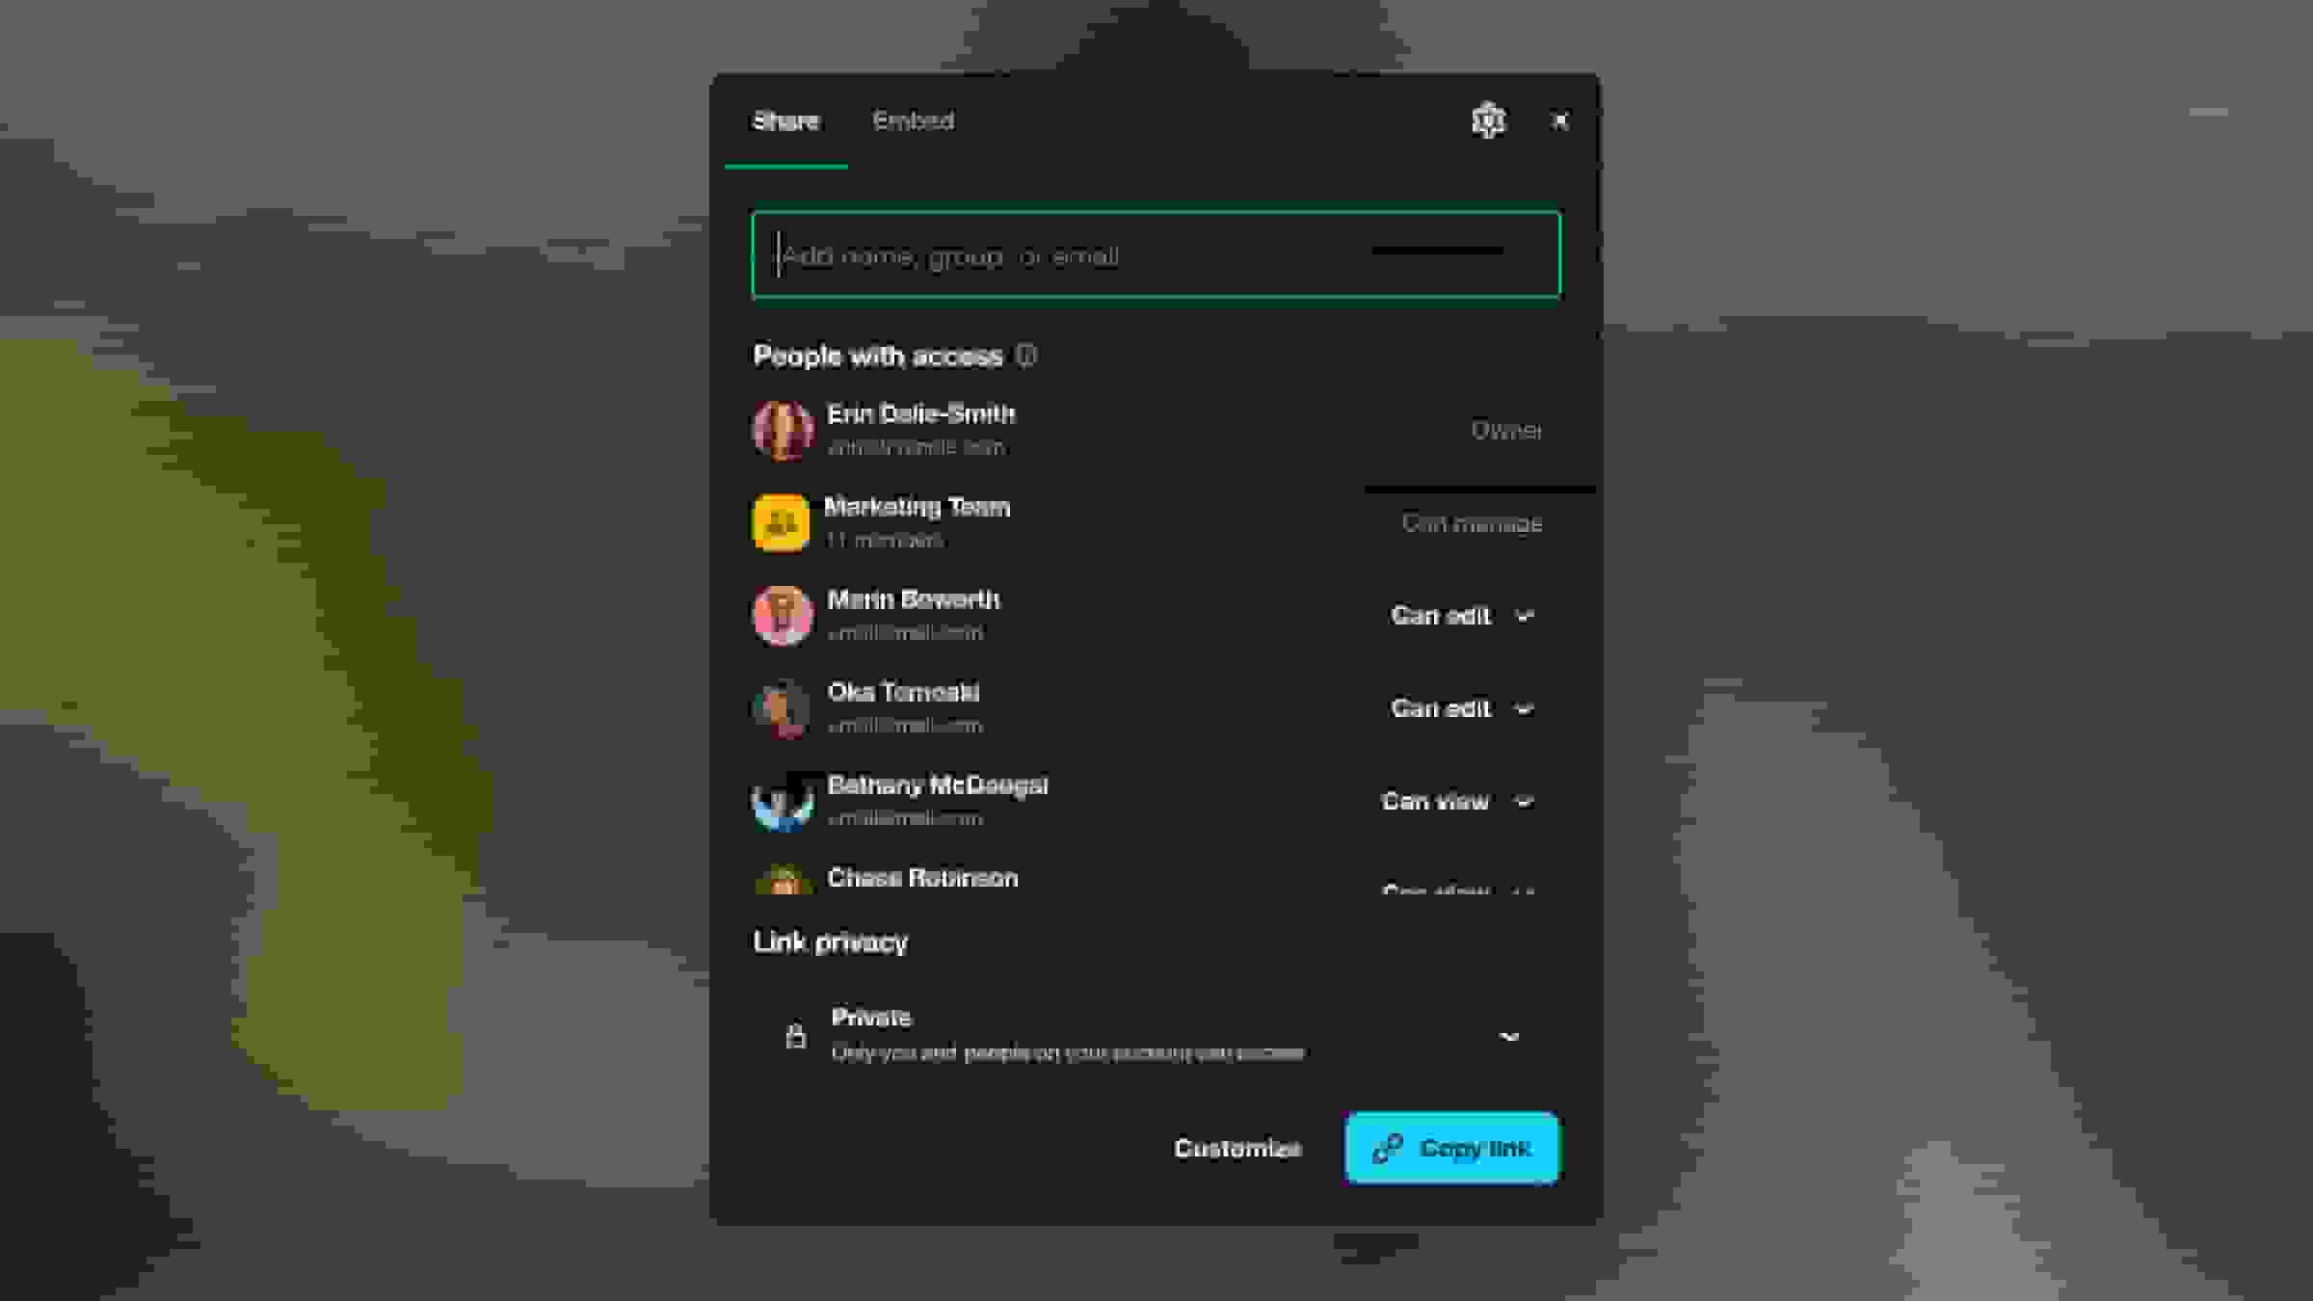Click Erin Dalie-Smith's avatar

pyautogui.click(x=782, y=430)
